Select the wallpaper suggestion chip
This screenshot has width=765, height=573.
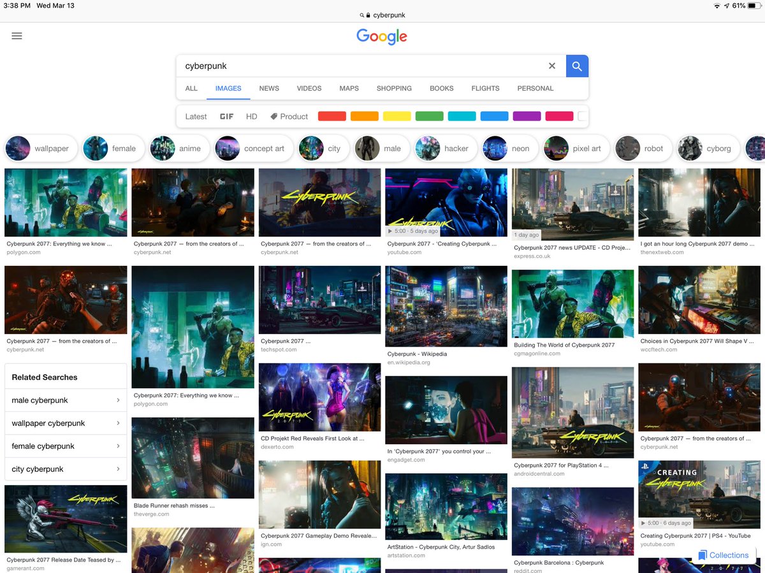pyautogui.click(x=41, y=149)
